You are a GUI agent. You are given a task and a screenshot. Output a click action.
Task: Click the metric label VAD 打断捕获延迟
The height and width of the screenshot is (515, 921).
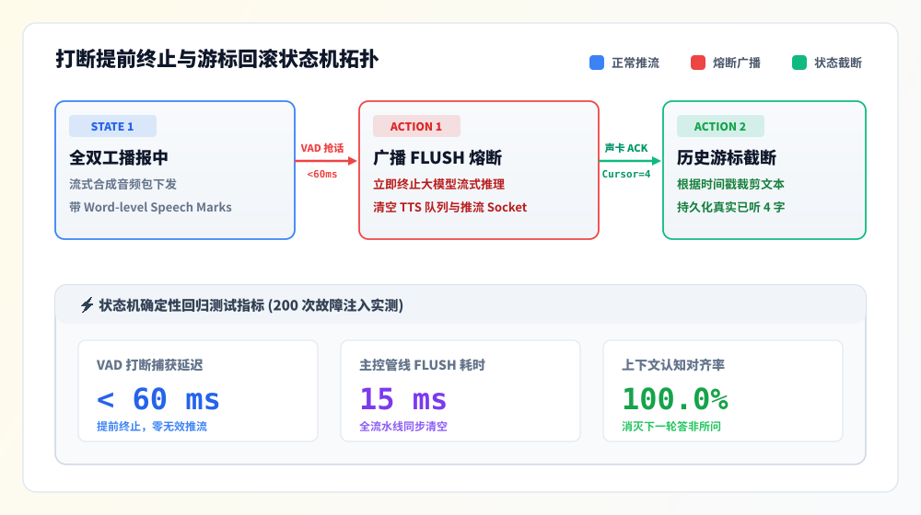tap(150, 365)
